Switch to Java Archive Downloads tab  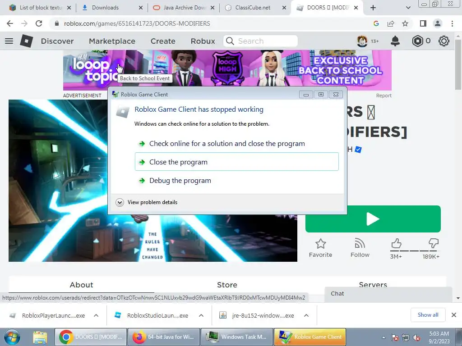coord(184,8)
